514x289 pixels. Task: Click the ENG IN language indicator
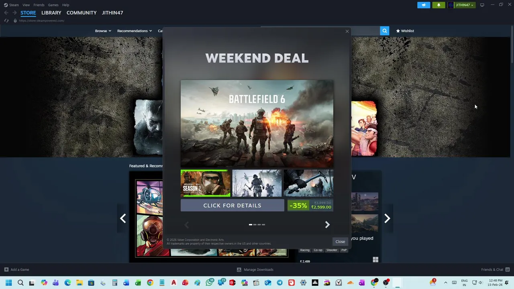(x=464, y=283)
